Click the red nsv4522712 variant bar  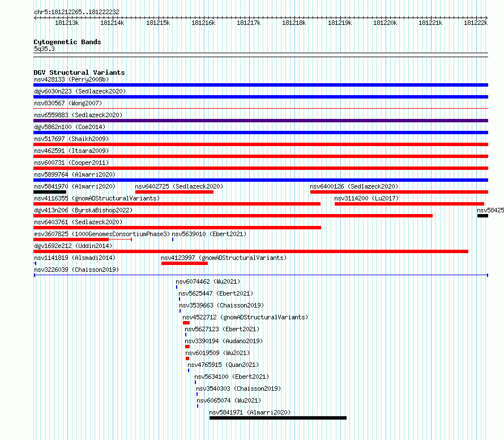point(186,323)
